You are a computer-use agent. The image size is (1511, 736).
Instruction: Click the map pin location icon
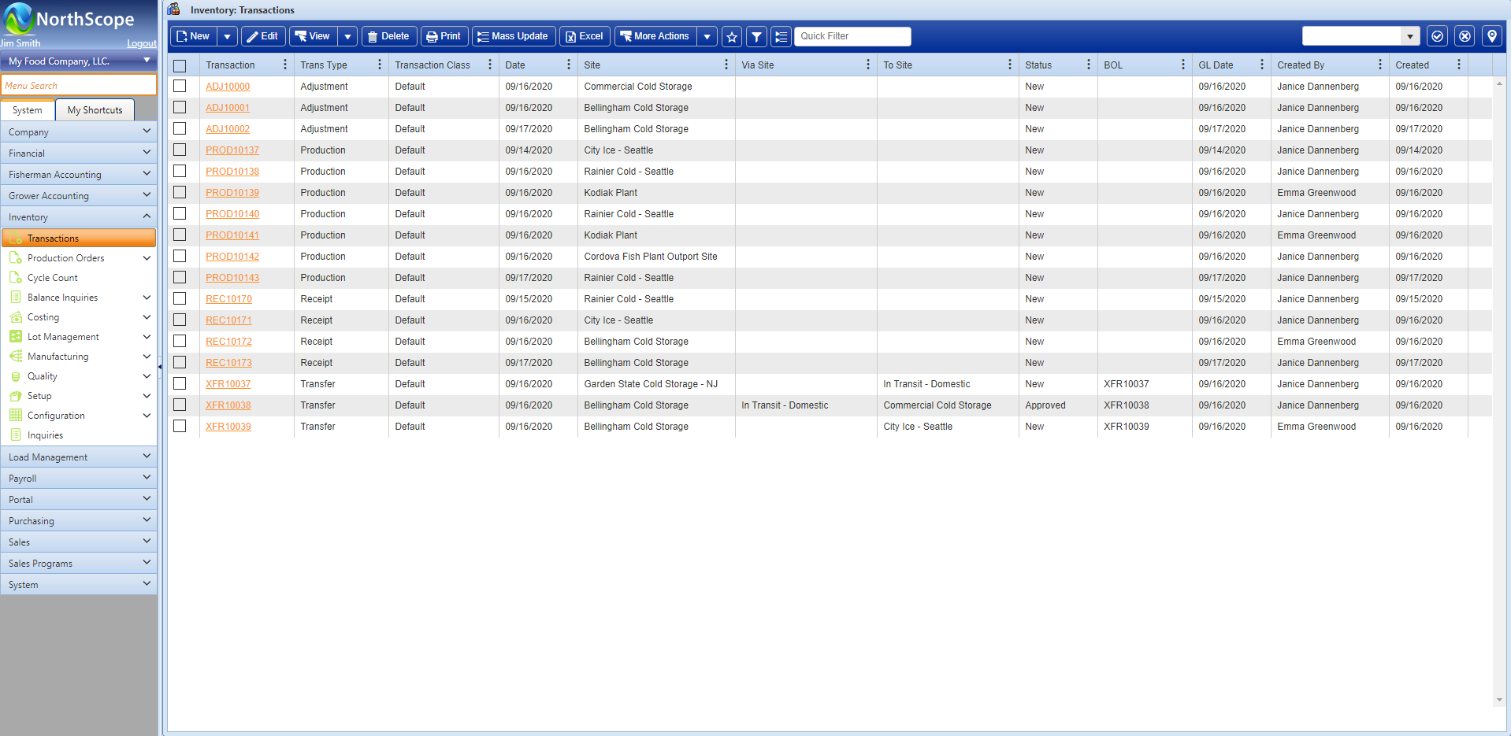pyautogui.click(x=1491, y=36)
